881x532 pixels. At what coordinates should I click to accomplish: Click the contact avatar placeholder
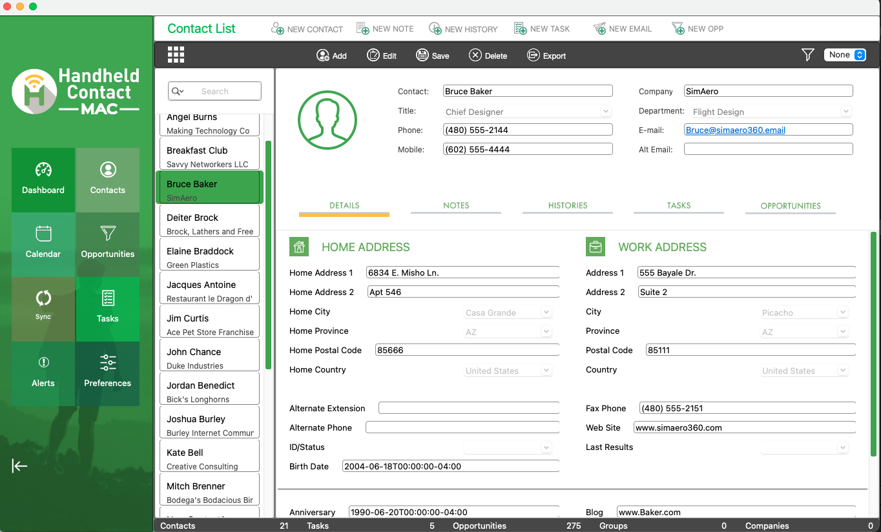327,120
